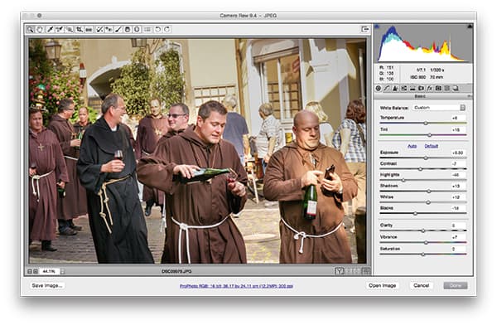Open the Lens Corrections panel tab
The height and width of the screenshot is (325, 497).
[421, 89]
